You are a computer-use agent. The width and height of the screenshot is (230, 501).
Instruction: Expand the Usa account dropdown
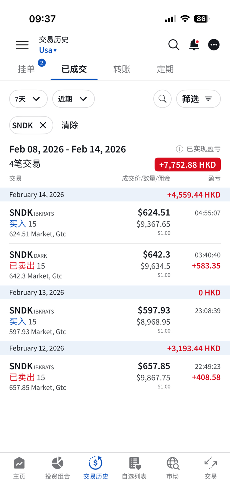click(x=48, y=50)
